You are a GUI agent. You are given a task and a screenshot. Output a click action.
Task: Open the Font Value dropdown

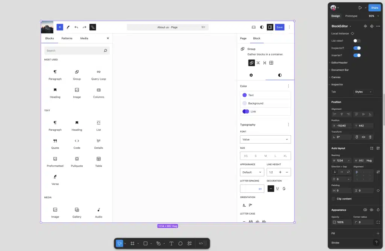point(265,139)
